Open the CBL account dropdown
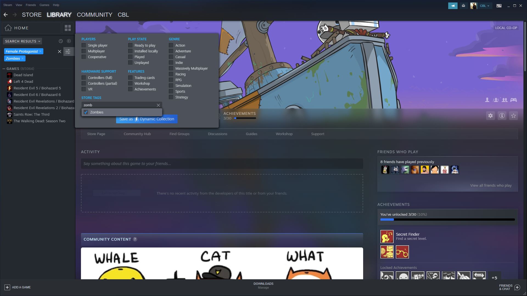 tap(484, 5)
